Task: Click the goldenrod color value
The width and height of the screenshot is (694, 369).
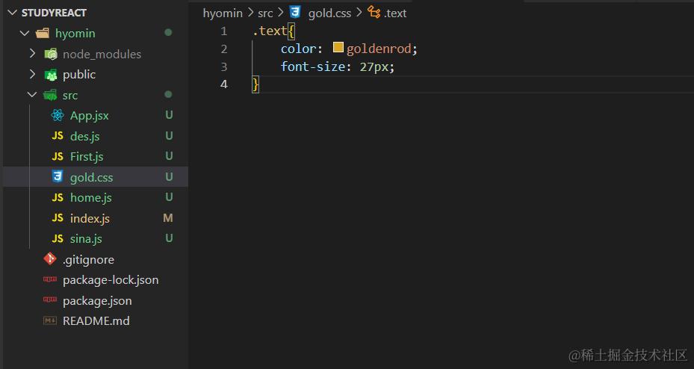Action: tap(379, 49)
